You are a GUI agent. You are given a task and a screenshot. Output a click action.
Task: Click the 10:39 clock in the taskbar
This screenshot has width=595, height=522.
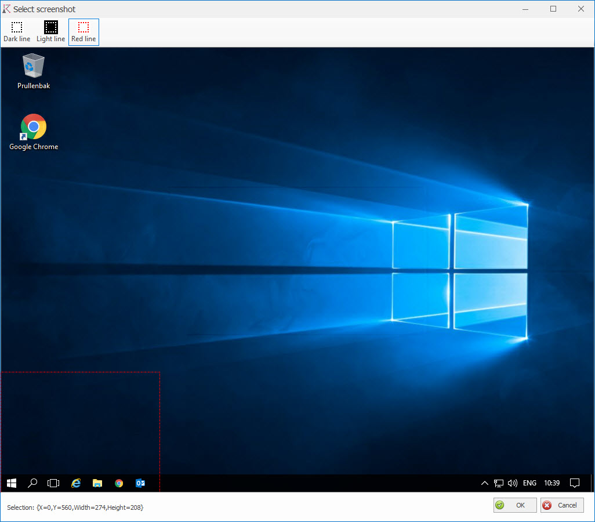click(x=552, y=483)
